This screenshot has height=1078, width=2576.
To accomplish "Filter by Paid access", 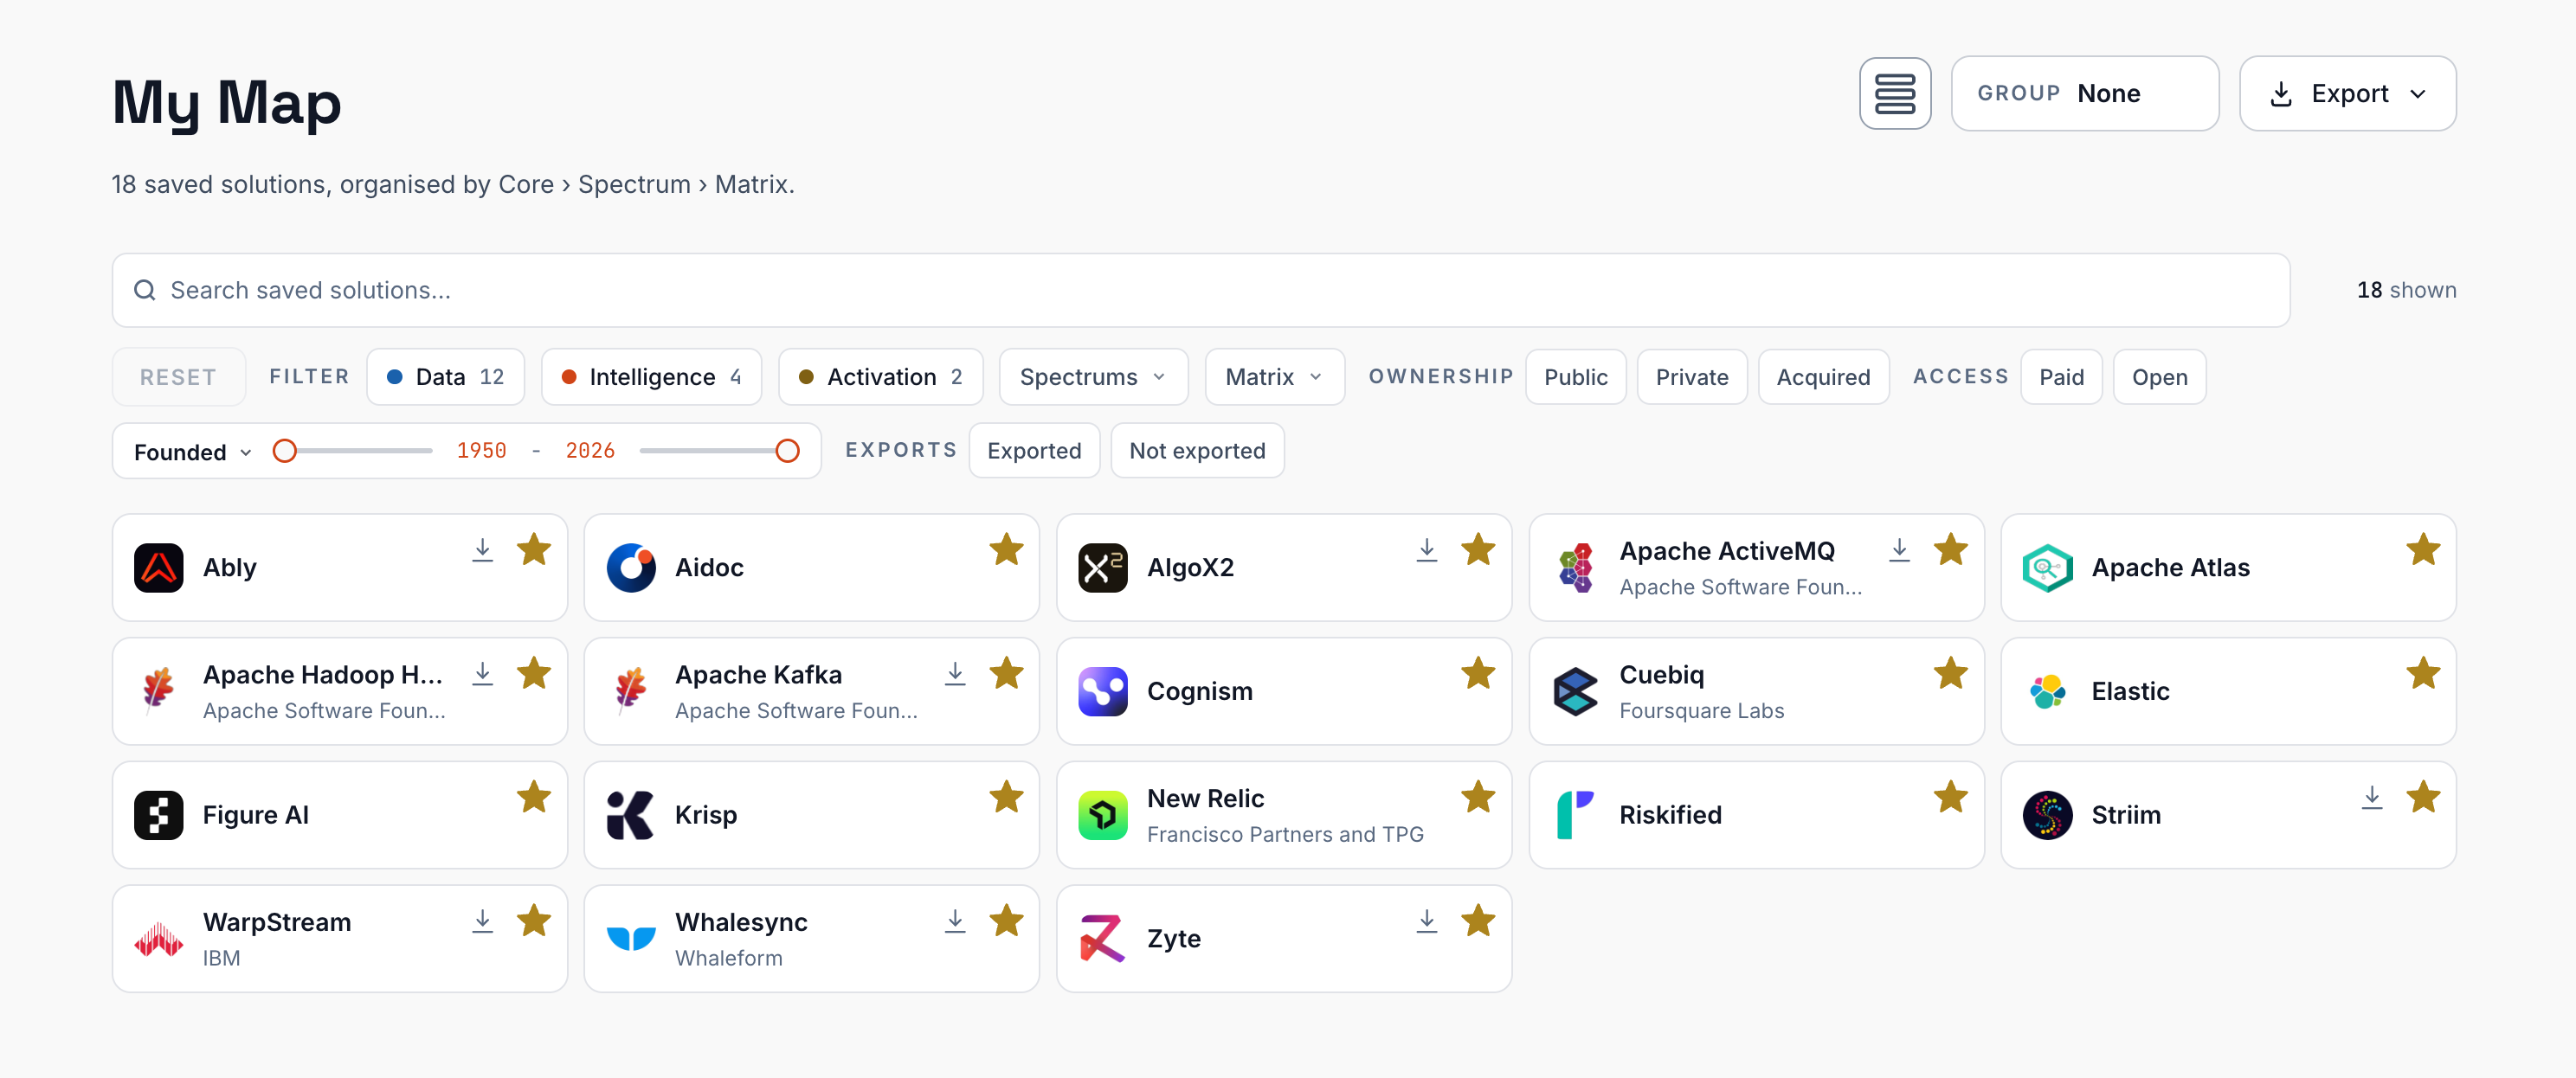I will (x=2061, y=378).
